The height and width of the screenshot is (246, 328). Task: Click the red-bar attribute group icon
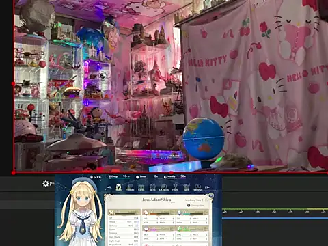(146, 213)
